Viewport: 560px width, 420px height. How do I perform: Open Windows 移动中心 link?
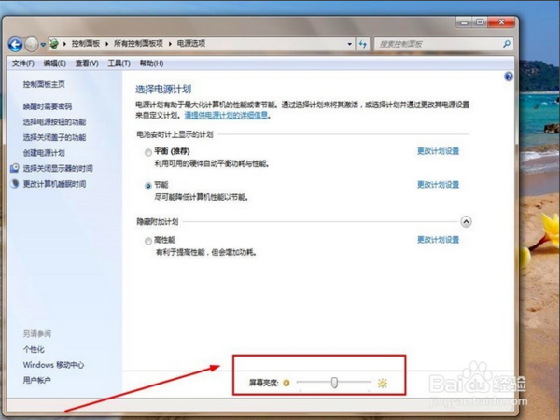coord(53,365)
